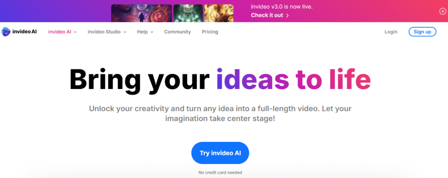Open the green creature banner thumbnail
This screenshot has width=448, height=178.
[x=188, y=13]
